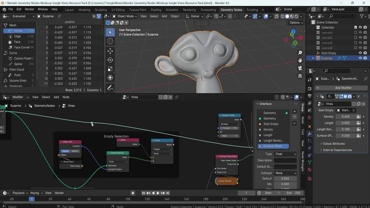Expand Suzanne tree item in outliner
Image resolution: width=370 pixels, height=208 pixels.
click(313, 58)
